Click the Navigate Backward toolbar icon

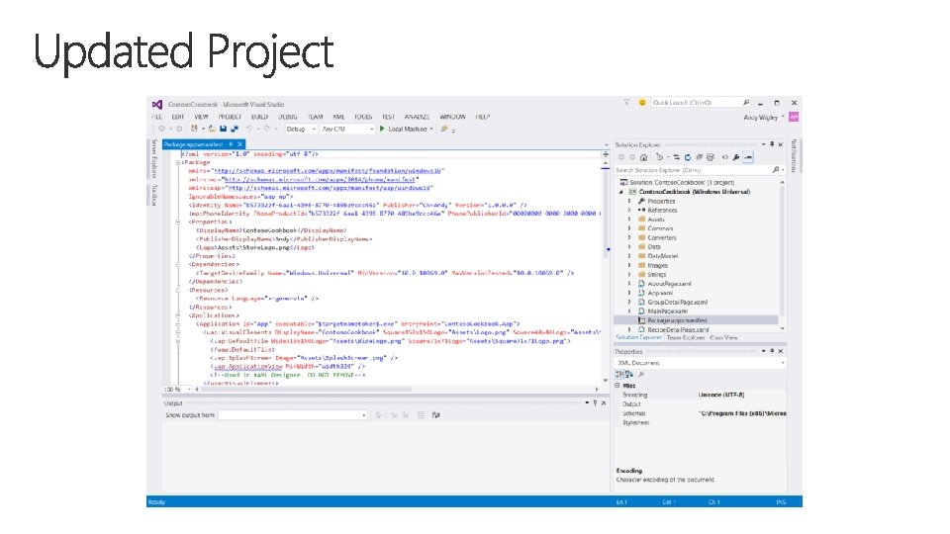click(161, 129)
